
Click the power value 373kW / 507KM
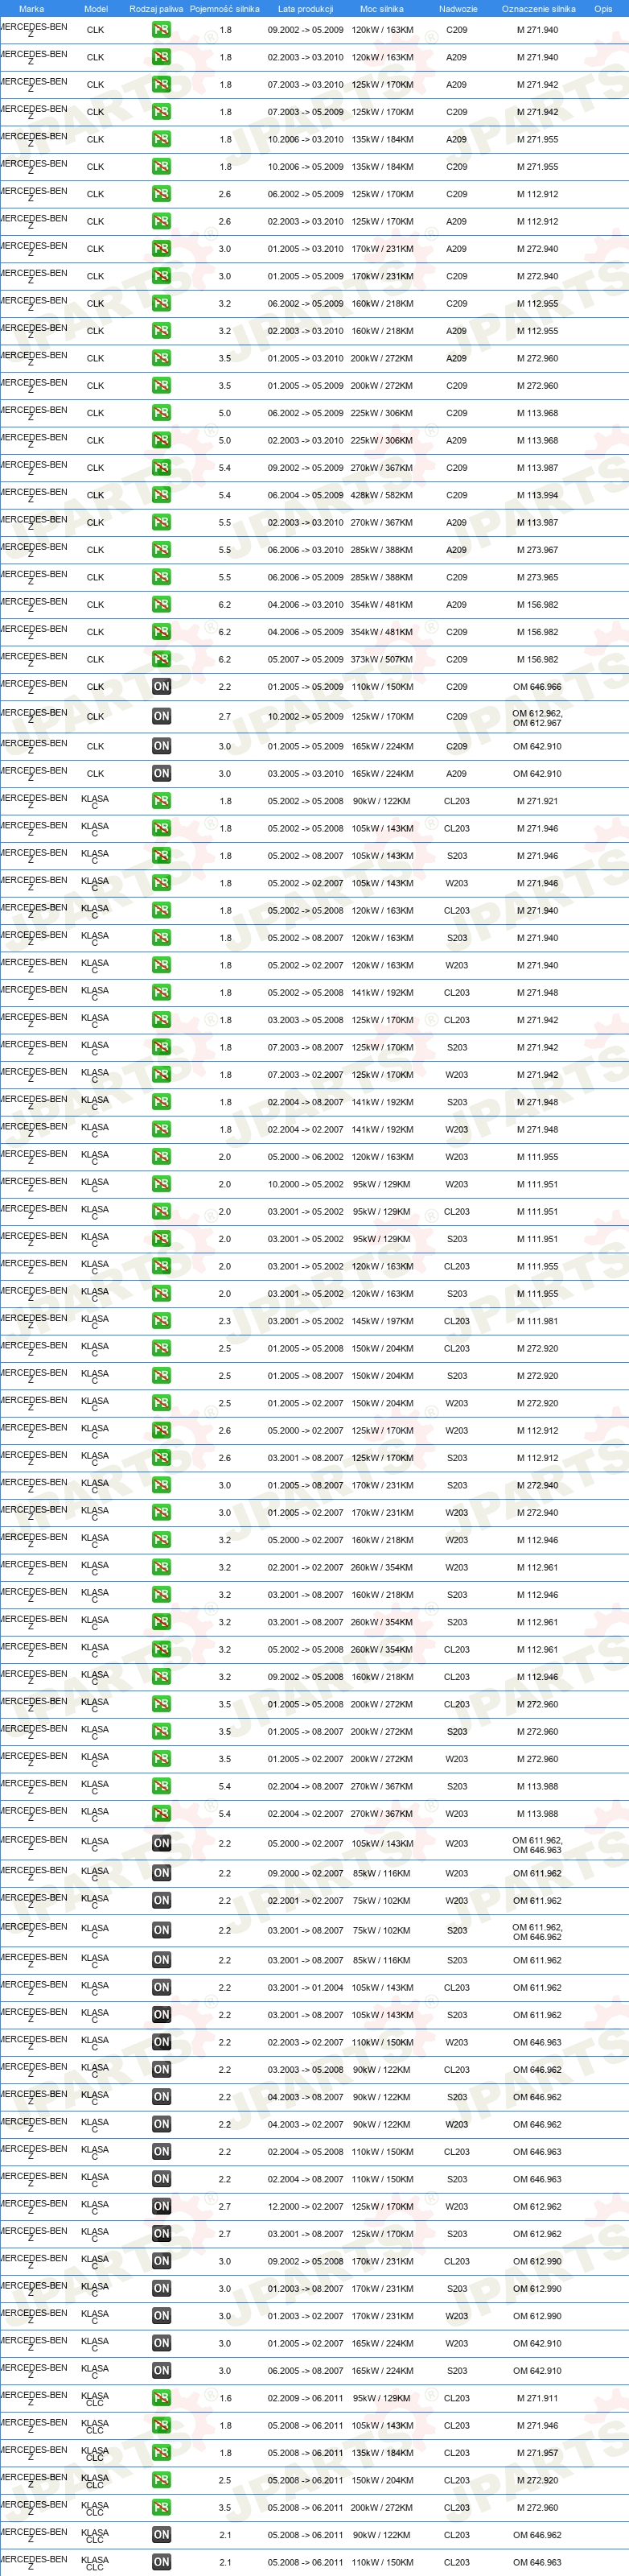click(381, 660)
